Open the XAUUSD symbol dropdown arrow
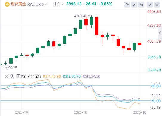 point(46,4)
